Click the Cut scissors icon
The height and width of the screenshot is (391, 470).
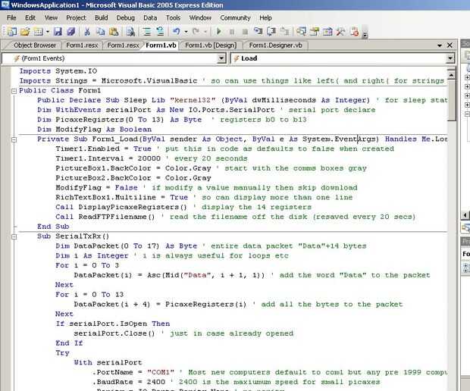coord(87,31)
